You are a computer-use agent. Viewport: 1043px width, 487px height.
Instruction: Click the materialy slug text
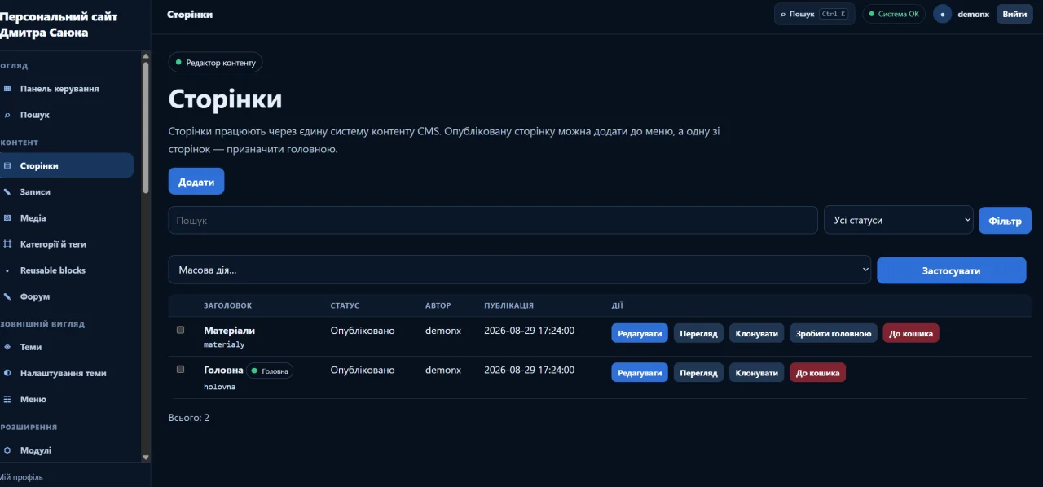(x=224, y=344)
